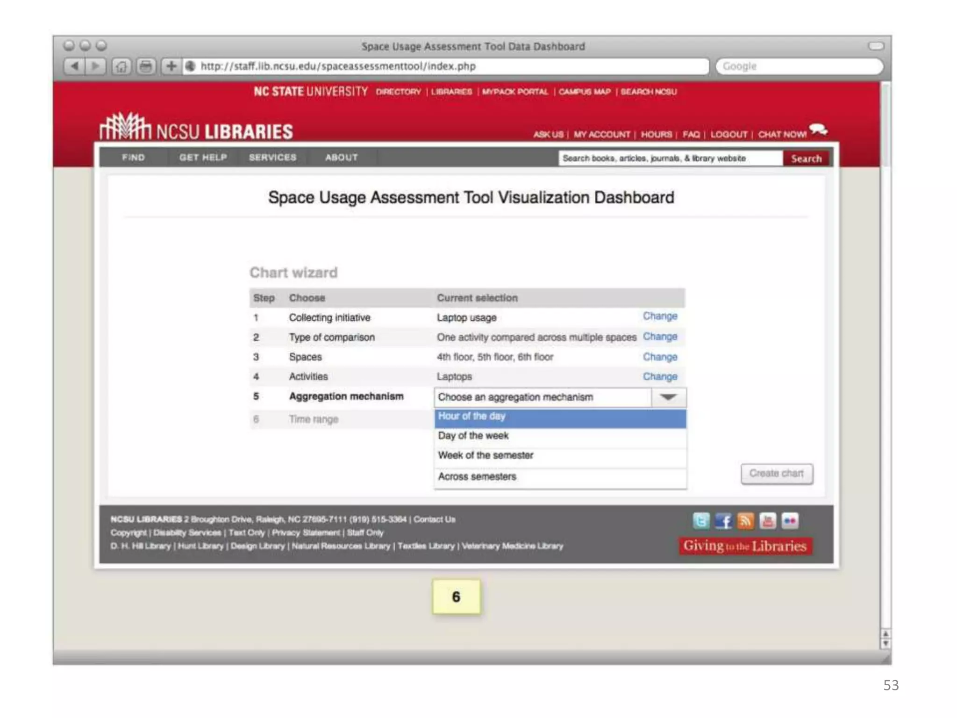Image resolution: width=957 pixels, height=718 pixels.
Task: Click the library website search field
Action: tap(670, 158)
